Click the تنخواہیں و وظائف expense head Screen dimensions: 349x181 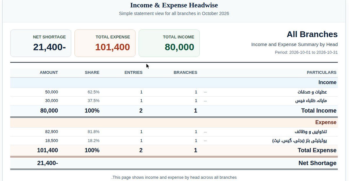pos(311,132)
